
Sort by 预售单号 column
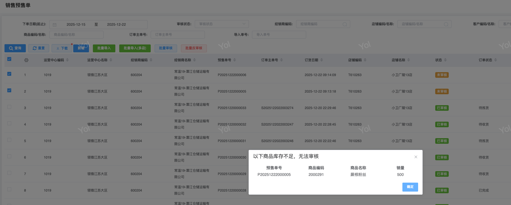coord(235,60)
